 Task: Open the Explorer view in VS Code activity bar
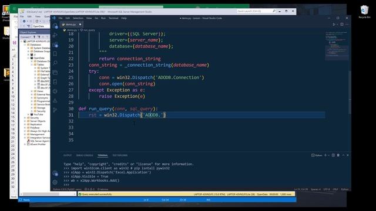coord(55,26)
